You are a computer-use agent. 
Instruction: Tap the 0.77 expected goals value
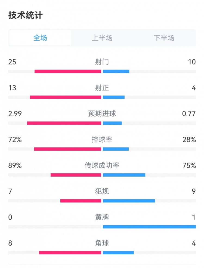tap(189, 114)
